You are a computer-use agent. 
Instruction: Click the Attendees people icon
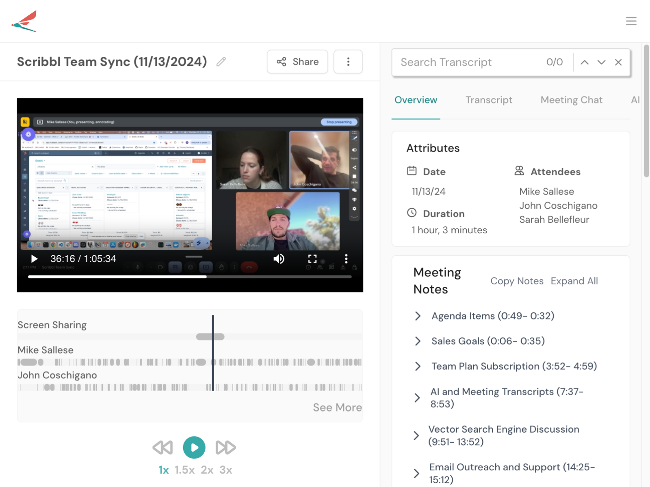[x=519, y=171]
